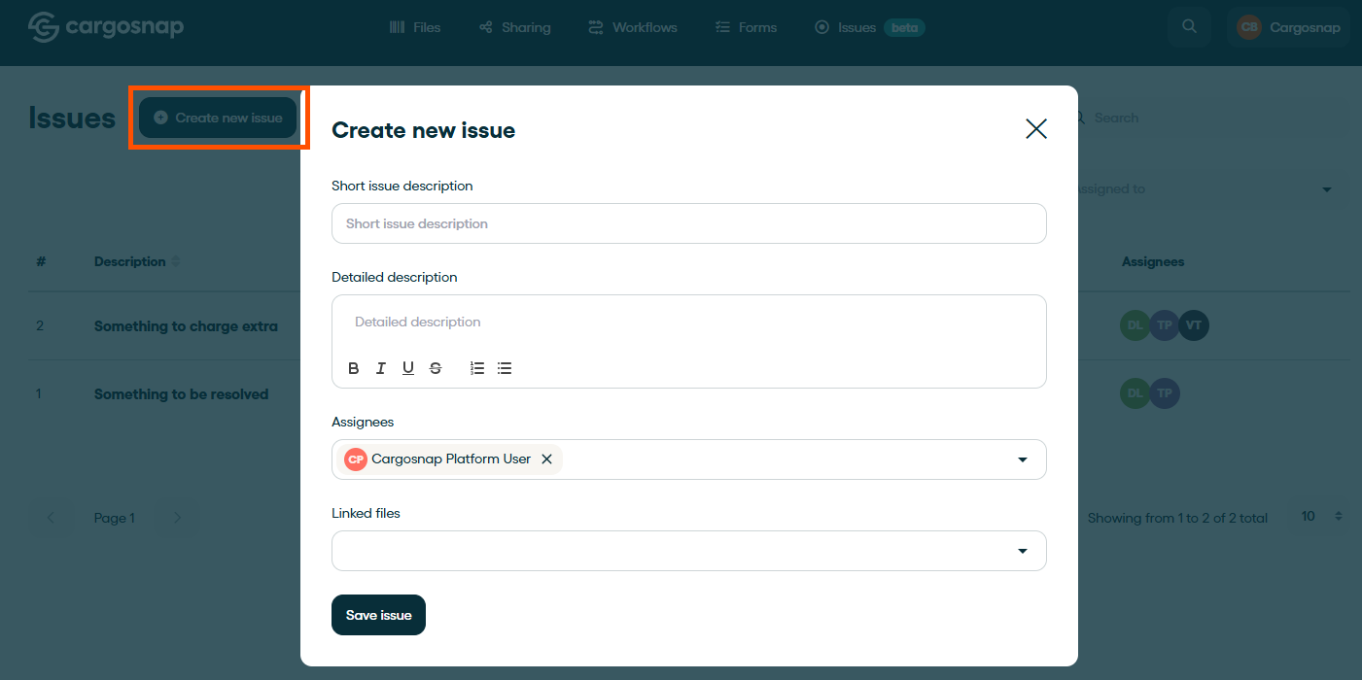Open the Cargosnap account menu
The width and height of the screenshot is (1362, 680).
1288,27
